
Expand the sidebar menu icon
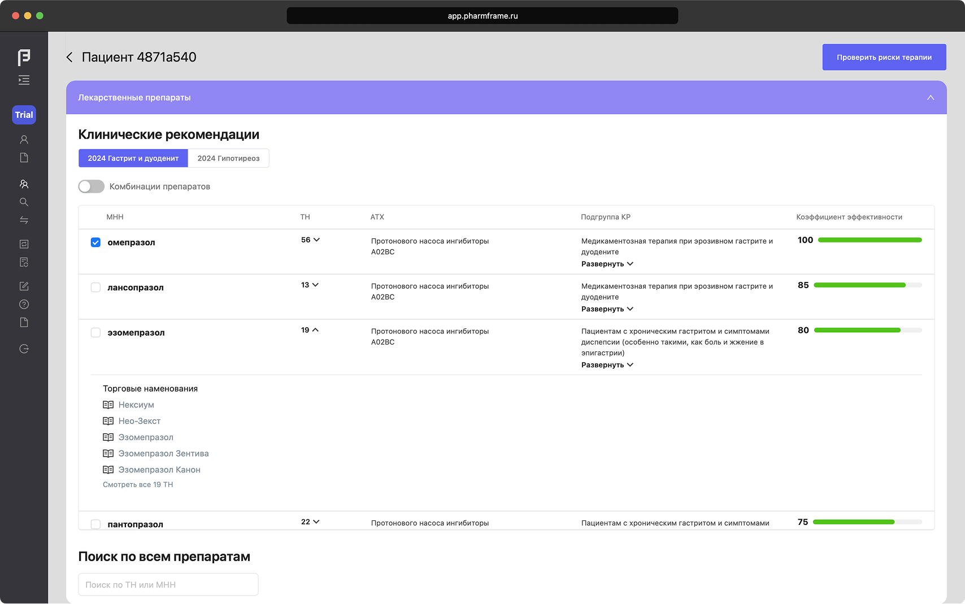[24, 80]
